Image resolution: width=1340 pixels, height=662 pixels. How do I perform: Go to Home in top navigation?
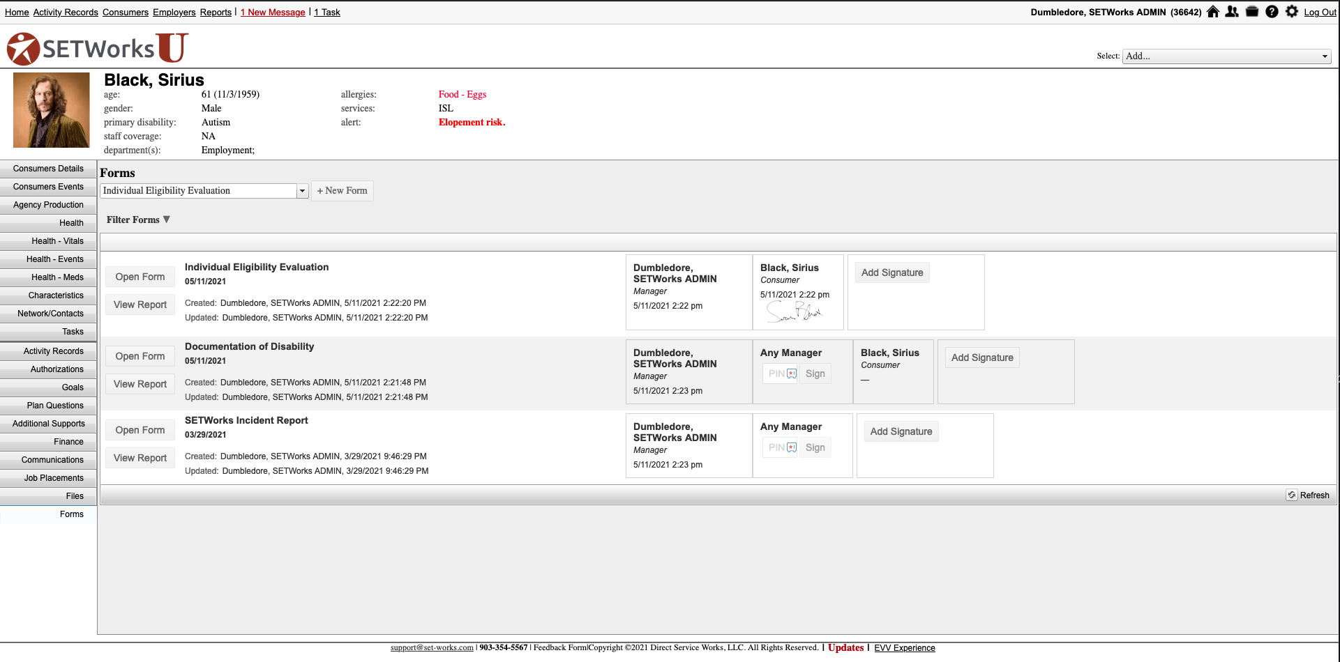click(17, 13)
